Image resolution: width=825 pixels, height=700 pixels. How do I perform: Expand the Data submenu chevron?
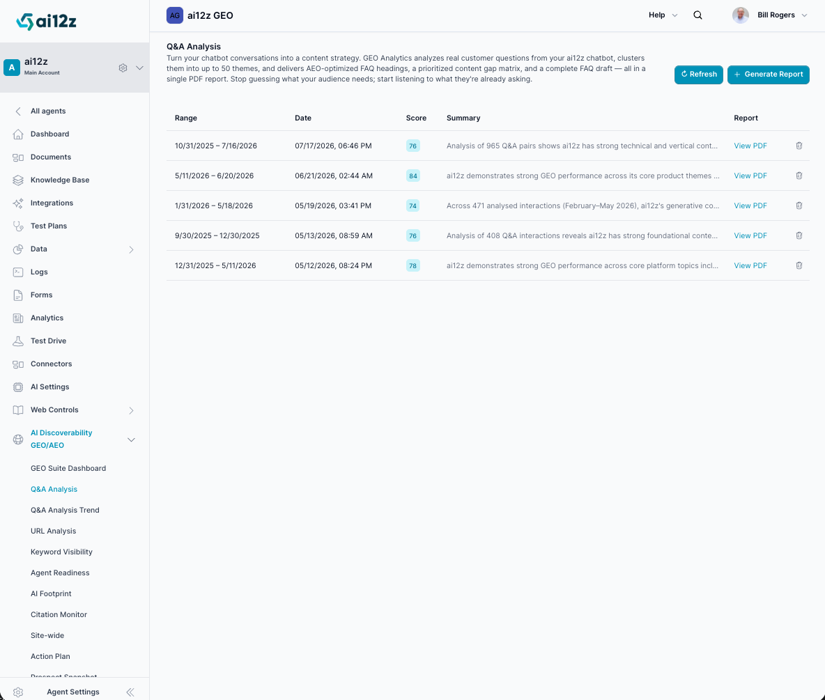[x=131, y=249]
